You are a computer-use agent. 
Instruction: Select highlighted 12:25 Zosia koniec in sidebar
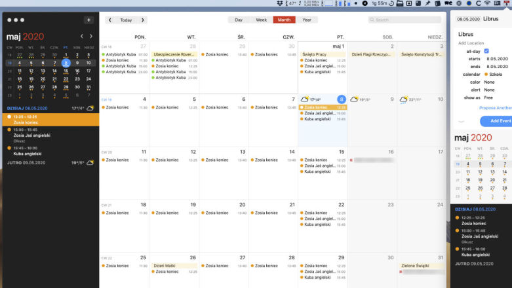[50, 120]
